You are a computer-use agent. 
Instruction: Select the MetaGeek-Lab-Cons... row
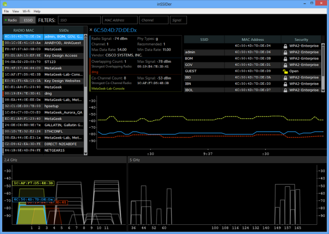pyautogui.click(x=43, y=74)
